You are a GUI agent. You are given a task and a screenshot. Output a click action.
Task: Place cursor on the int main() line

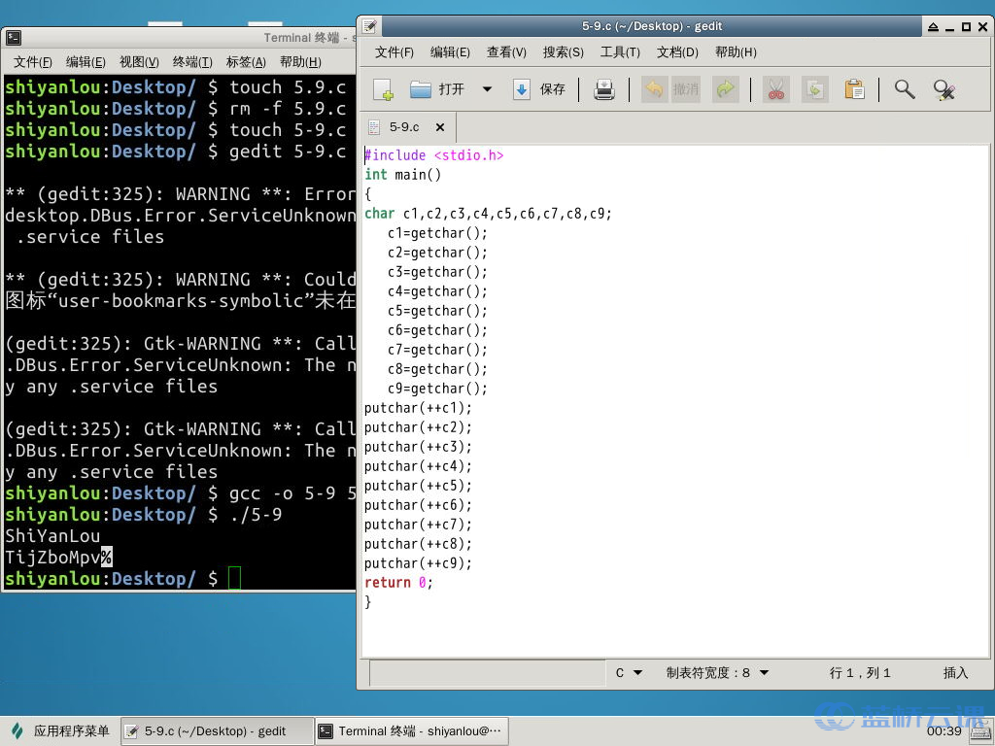point(402,175)
